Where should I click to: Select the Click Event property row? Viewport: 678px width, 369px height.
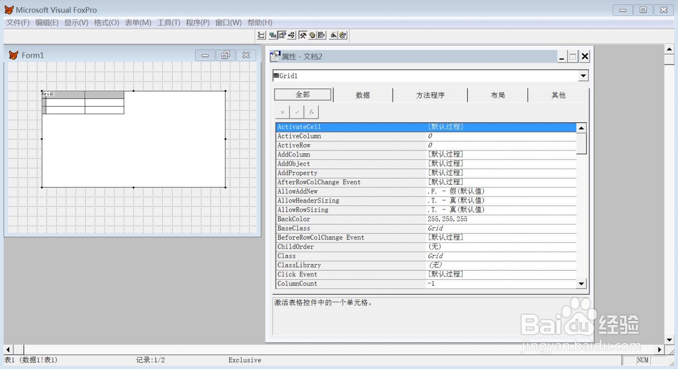426,274
